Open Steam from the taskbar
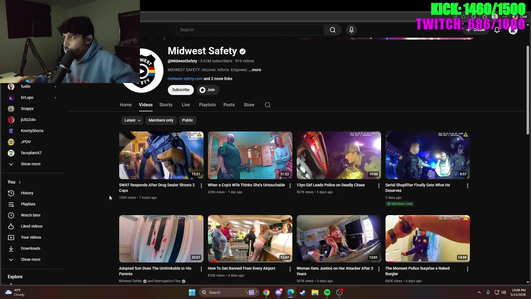531x299 pixels. (x=303, y=292)
